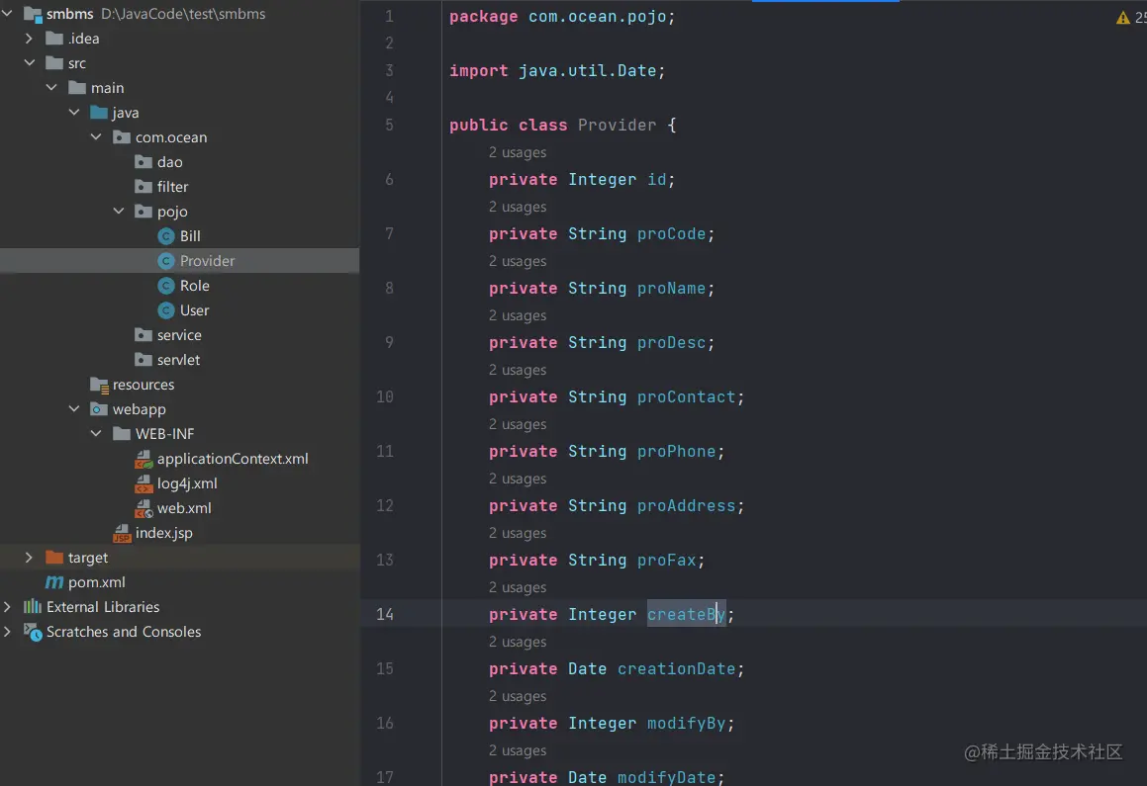Collapse the webapp folder
1147x786 pixels.
click(74, 409)
